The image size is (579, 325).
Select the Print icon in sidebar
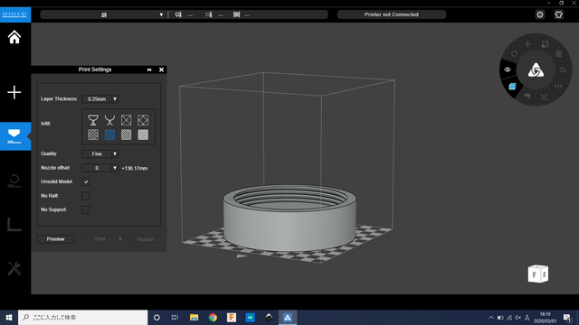click(x=14, y=136)
